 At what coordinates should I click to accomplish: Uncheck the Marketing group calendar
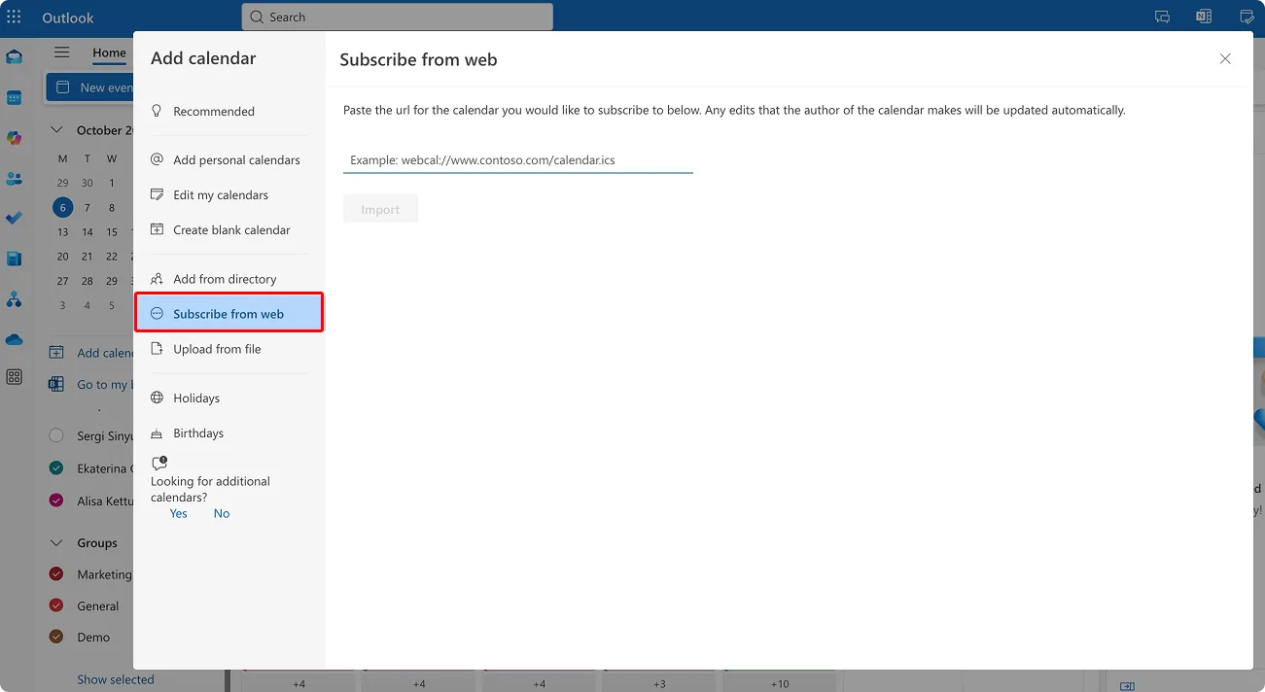55,573
